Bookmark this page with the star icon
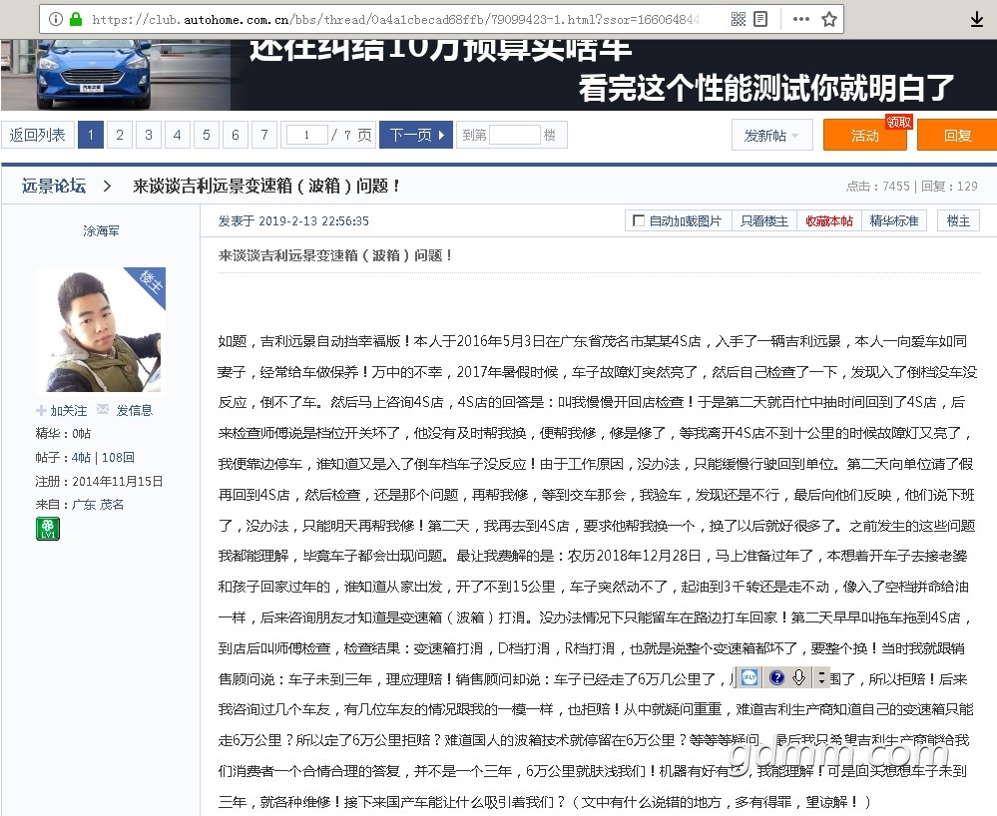 (x=828, y=19)
